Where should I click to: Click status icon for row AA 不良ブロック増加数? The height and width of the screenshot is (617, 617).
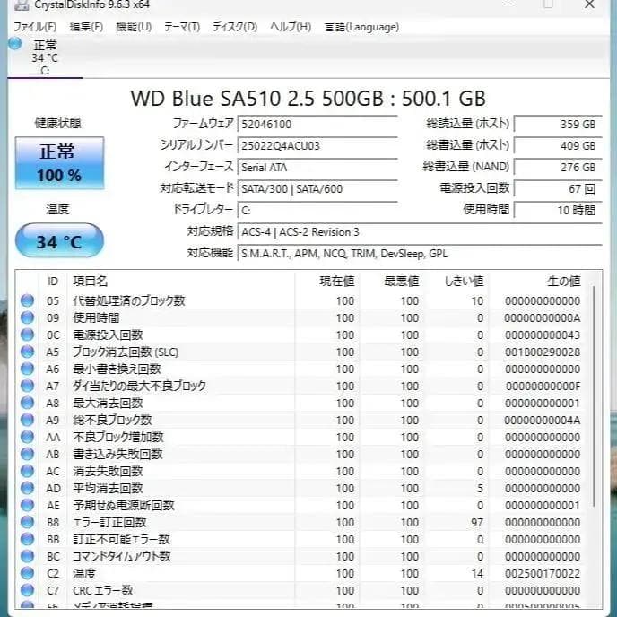(27, 437)
